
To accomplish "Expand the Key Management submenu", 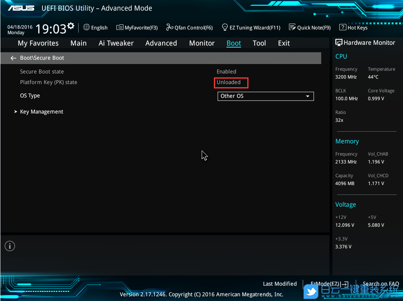I will [x=41, y=112].
